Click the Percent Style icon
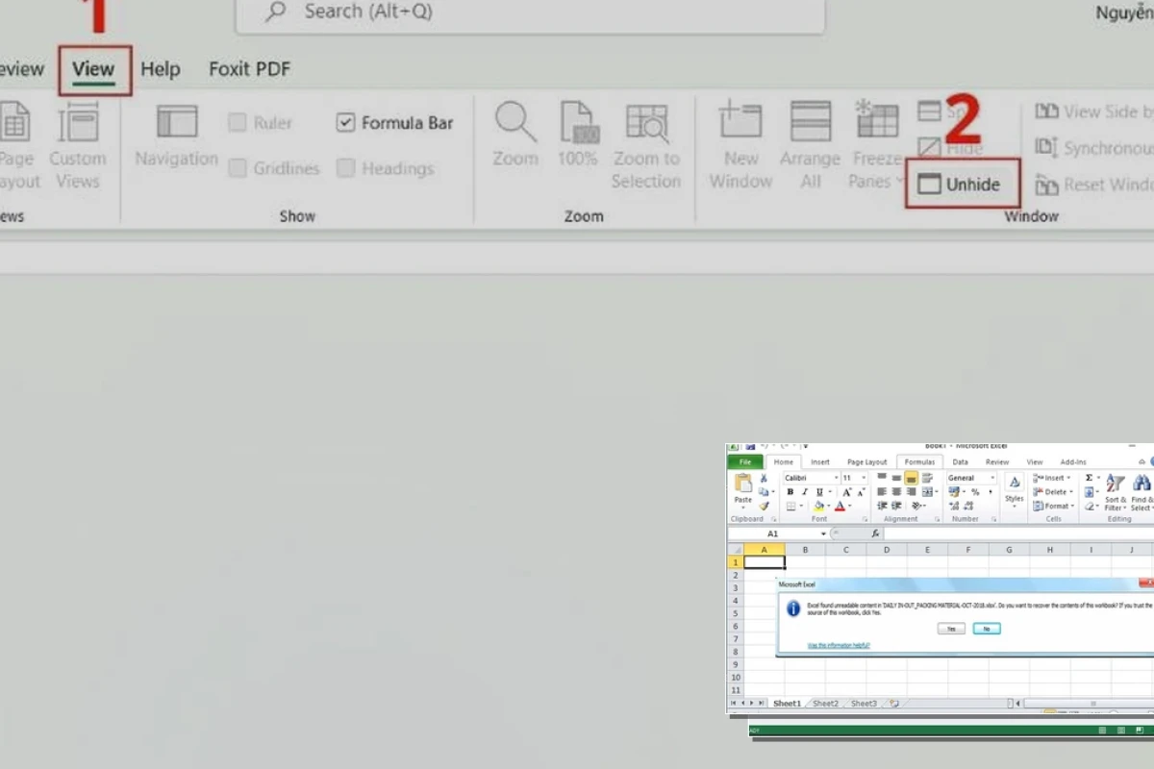 coord(975,492)
